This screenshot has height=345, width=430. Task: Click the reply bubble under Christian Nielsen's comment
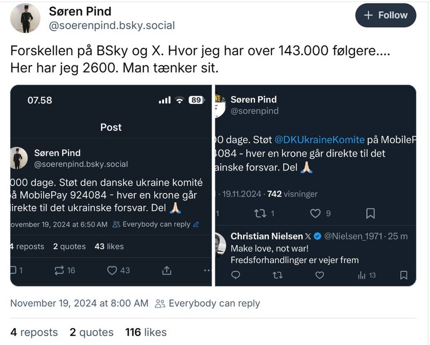point(235,275)
